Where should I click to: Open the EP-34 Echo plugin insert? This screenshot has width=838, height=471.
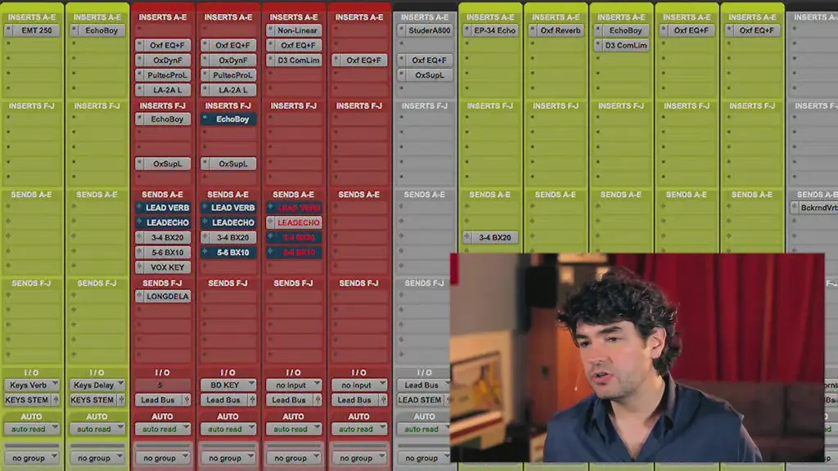click(495, 30)
